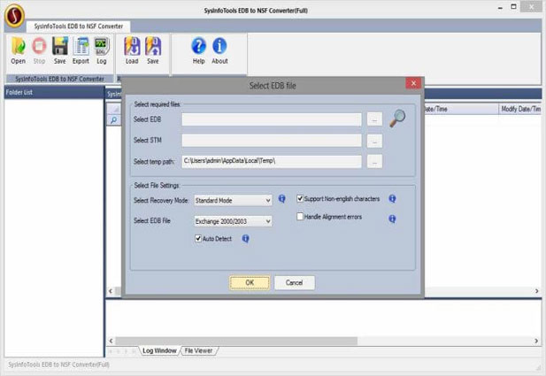
Task: Click the Folder List panel header
Action: click(54, 92)
